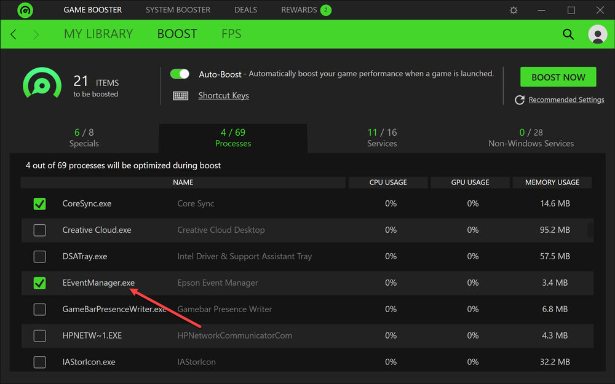Toggle the Auto-Boost switch off
This screenshot has height=384, width=615.
[x=180, y=74]
